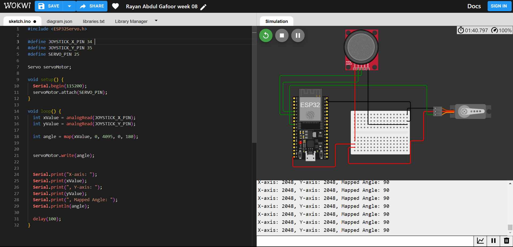Screen dimensions: 513x247
Task: Pause the simulation
Action: [298, 35]
